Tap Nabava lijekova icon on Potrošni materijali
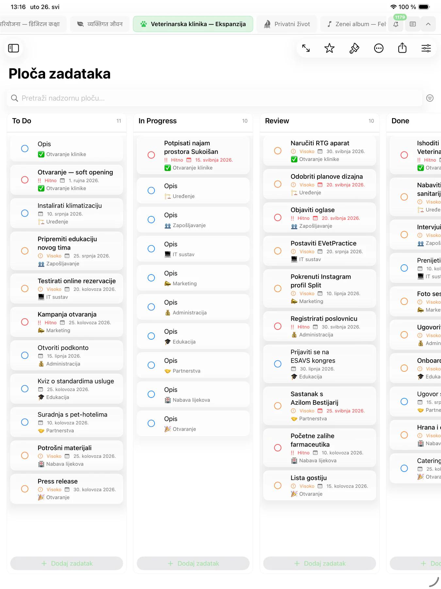 pos(41,464)
